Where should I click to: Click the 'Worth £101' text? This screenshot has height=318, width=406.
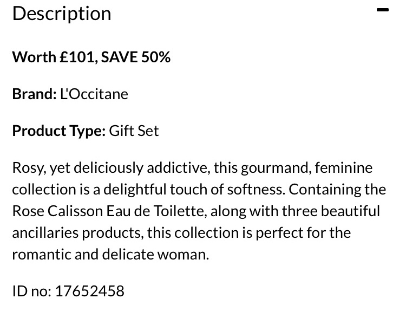click(53, 57)
